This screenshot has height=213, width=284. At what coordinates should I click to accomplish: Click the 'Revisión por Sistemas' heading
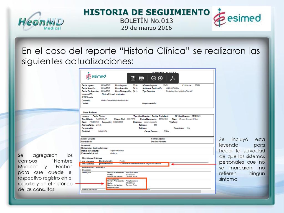(92, 158)
